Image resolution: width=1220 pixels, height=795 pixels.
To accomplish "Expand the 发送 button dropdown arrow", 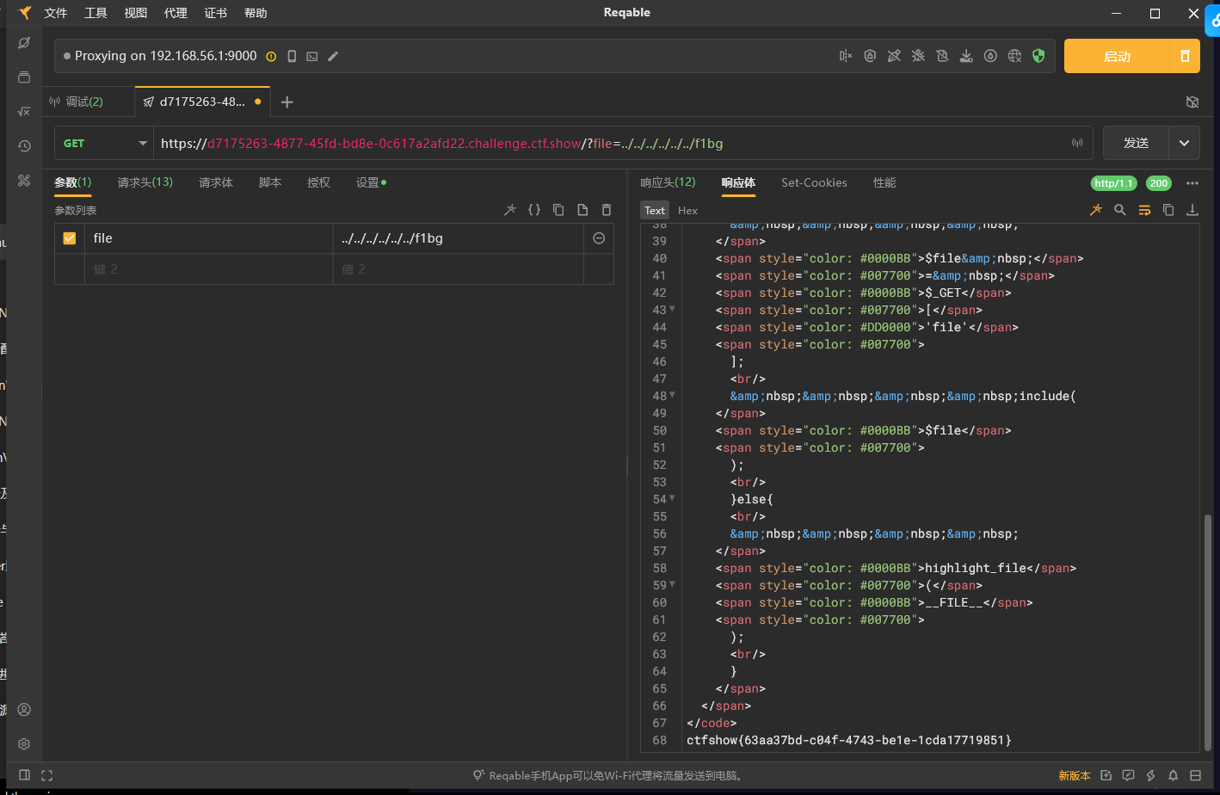I will 1185,144.
